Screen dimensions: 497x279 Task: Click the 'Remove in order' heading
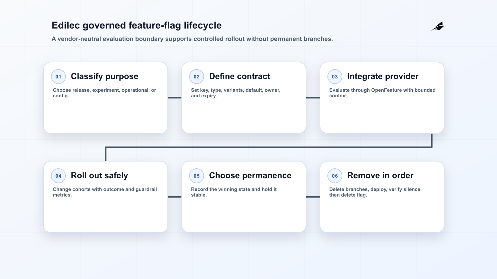pos(381,175)
